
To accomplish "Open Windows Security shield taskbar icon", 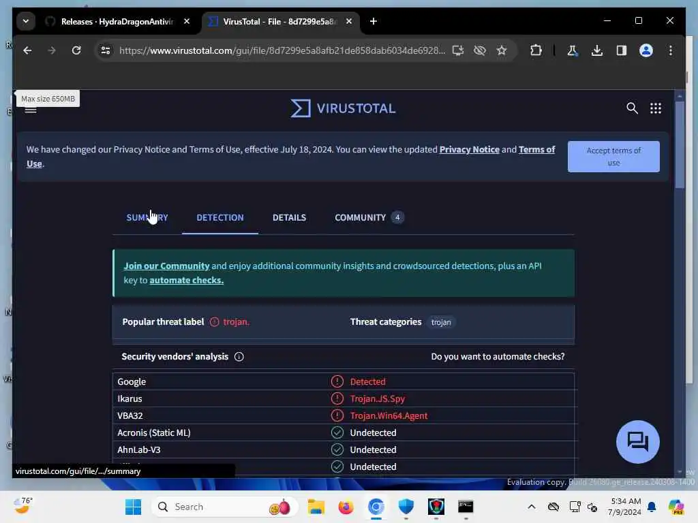I will click(406, 507).
